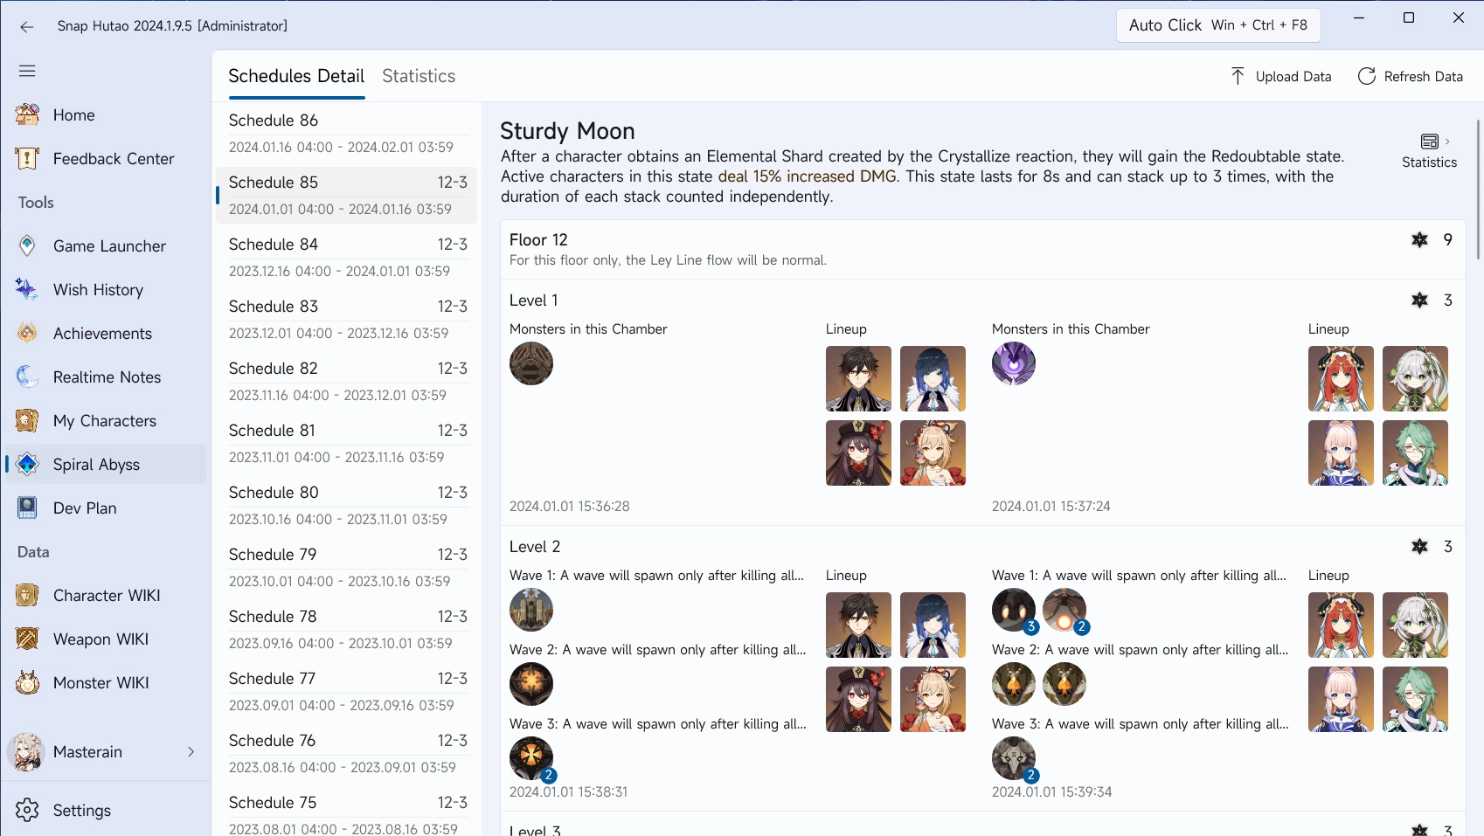1484x836 pixels.
Task: Click Level 2 right Wave 3 monster icon
Action: [1014, 758]
